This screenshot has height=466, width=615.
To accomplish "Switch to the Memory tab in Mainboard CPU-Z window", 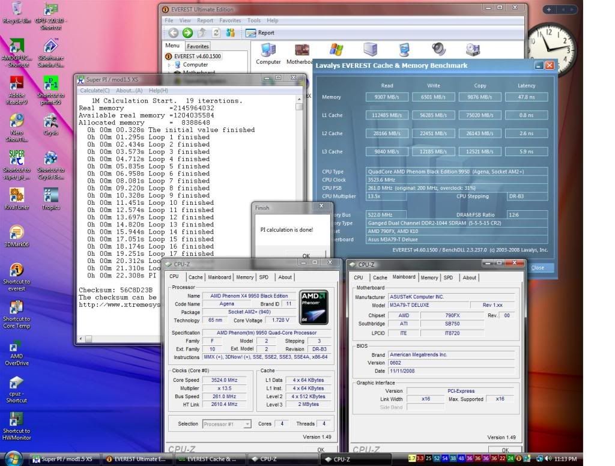I will 429,277.
